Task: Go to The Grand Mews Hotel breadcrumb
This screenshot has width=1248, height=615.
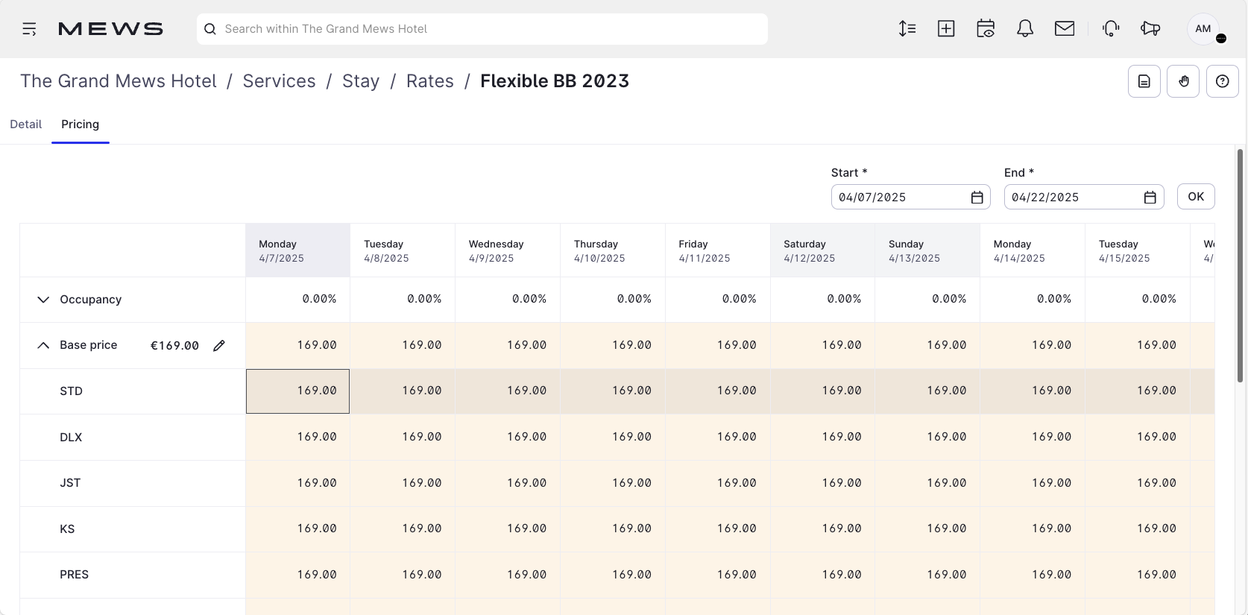Action: click(119, 81)
